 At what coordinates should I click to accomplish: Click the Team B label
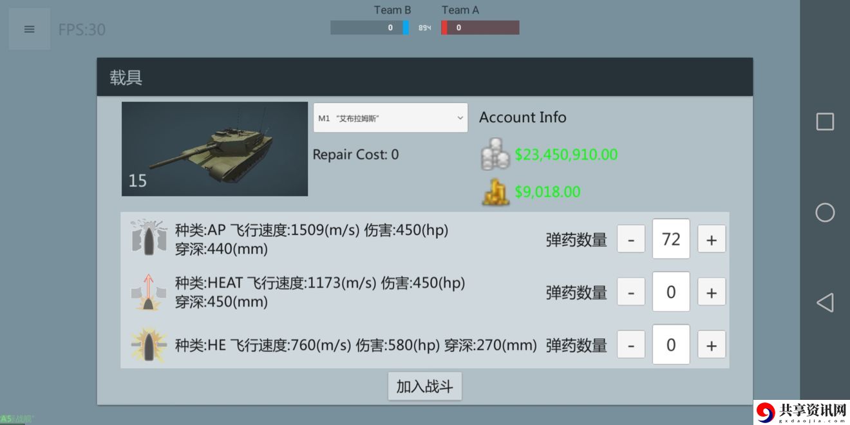pos(392,10)
